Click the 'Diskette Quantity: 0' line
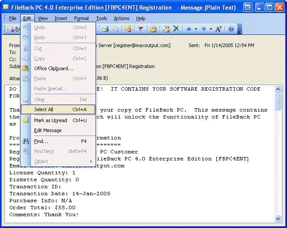Viewport: 287px width, 228px height. (x=44, y=180)
